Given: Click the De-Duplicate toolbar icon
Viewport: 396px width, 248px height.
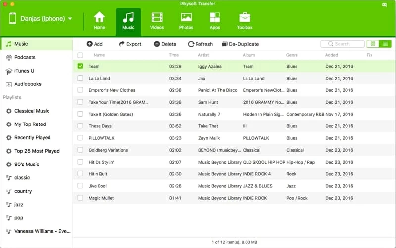Looking at the screenshot, I should pos(225,44).
